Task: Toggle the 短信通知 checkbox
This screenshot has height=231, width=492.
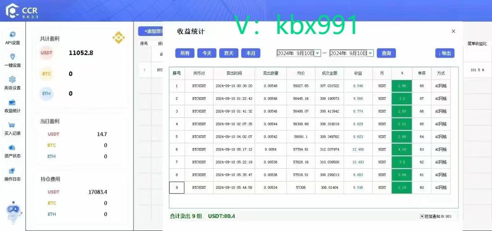Action: point(422,216)
